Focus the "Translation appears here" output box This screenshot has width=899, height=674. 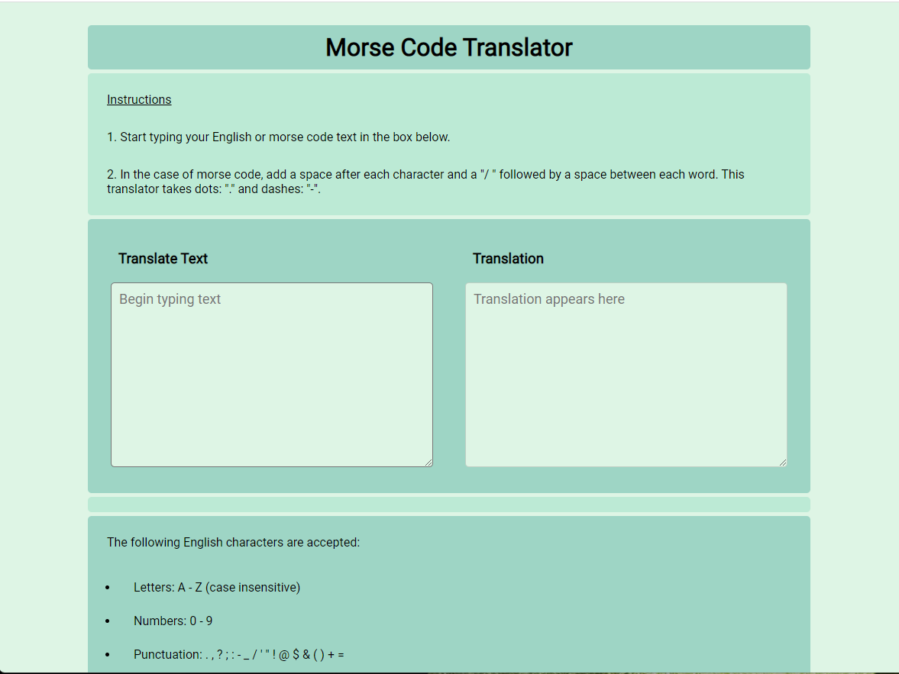click(x=626, y=374)
